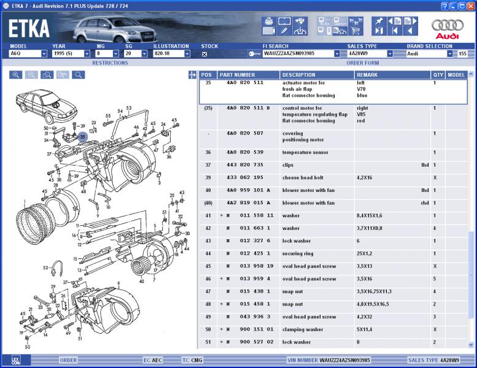The image size is (477, 368).
Task: Switch to the Restrictions tab
Action: click(x=110, y=63)
